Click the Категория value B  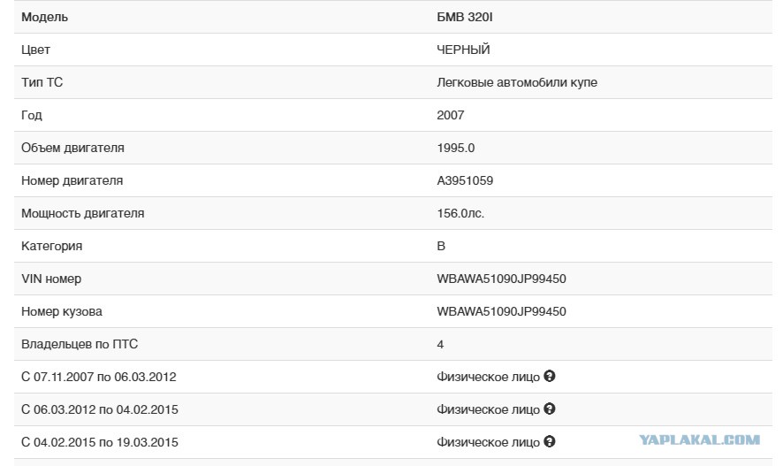[441, 246]
